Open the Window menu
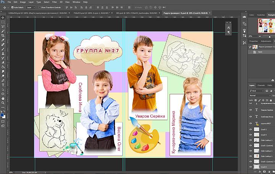The width and height of the screenshot is (275, 174). tap(76, 2)
